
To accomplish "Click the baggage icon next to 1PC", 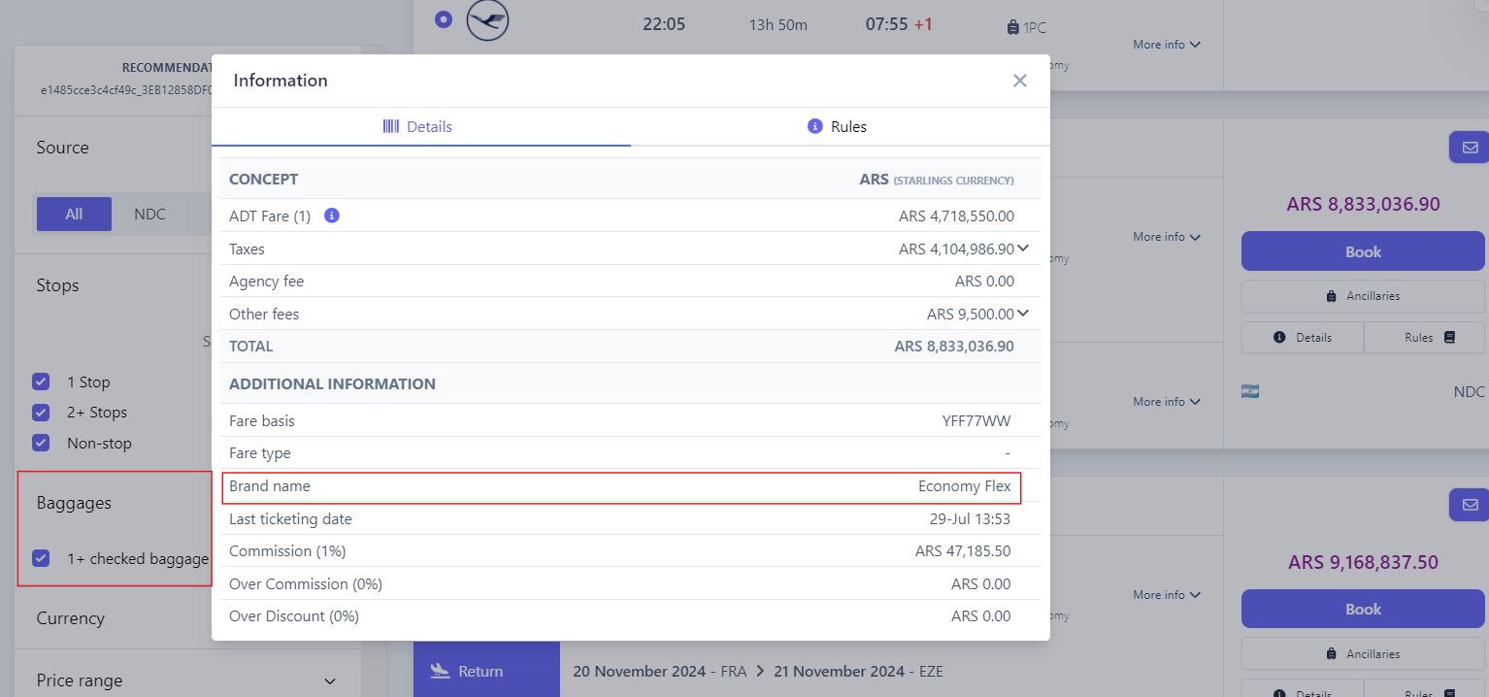I will [x=1013, y=28].
